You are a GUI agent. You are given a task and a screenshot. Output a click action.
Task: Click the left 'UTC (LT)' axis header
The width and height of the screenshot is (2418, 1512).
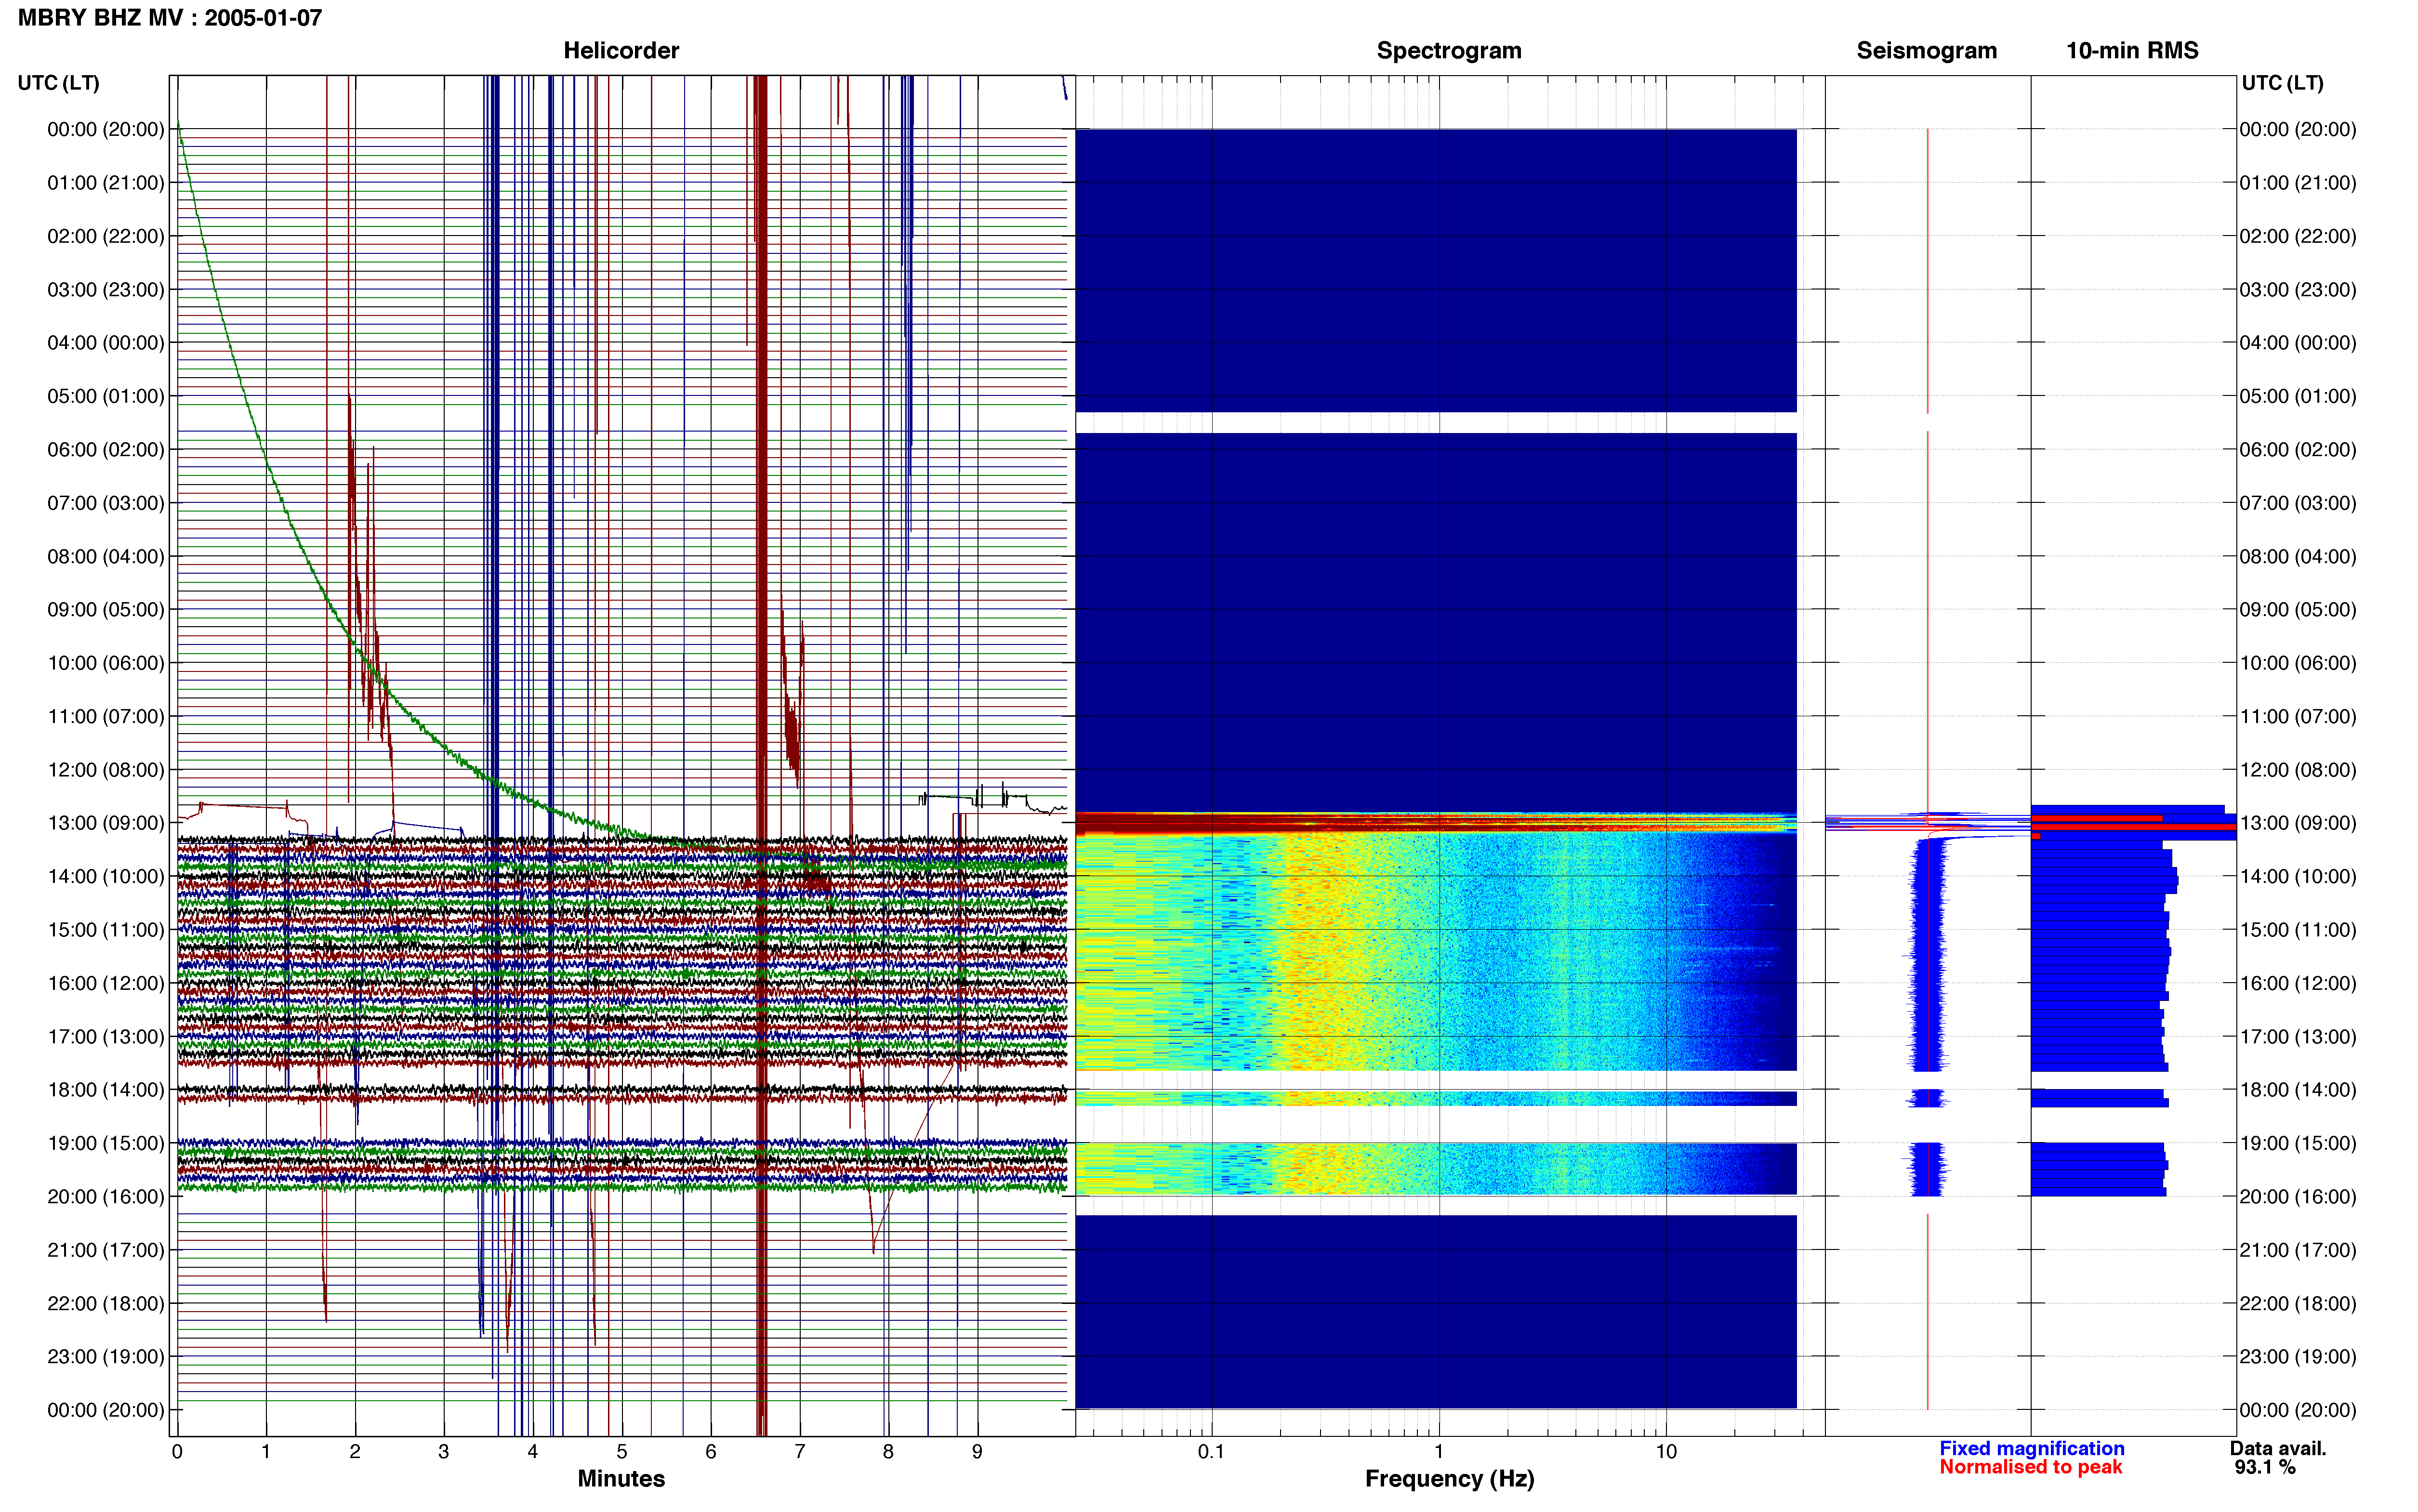pos(59,83)
